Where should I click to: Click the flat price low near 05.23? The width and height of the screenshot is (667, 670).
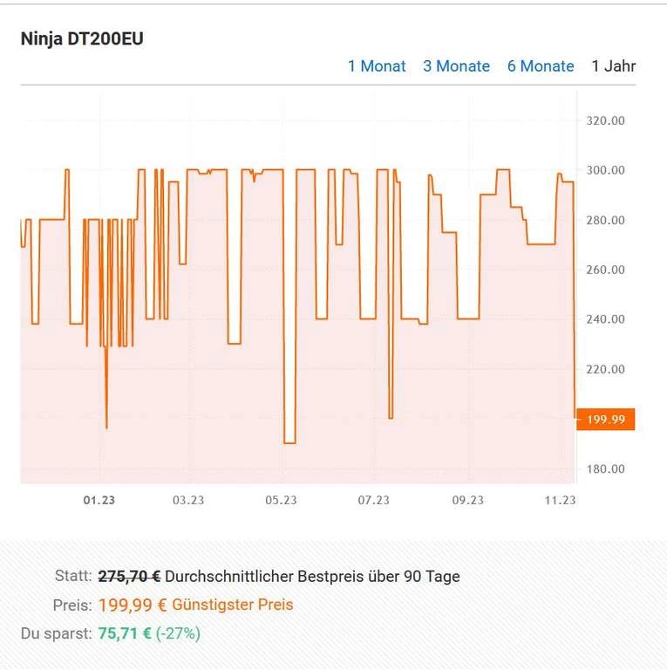289,443
